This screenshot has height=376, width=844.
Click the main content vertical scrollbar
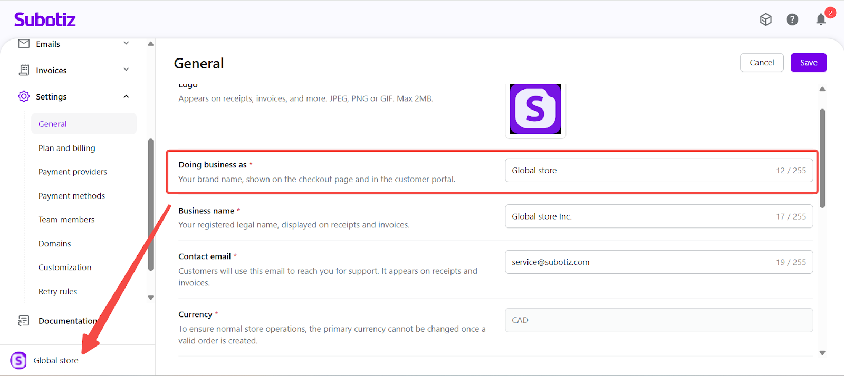pos(822,158)
